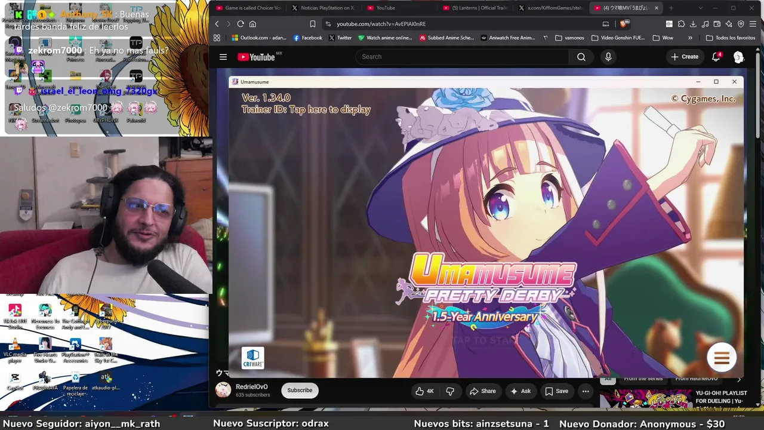Viewport: 764px width, 430px height.
Task: Switch to the plain YouTube tab
Action: 399,8
